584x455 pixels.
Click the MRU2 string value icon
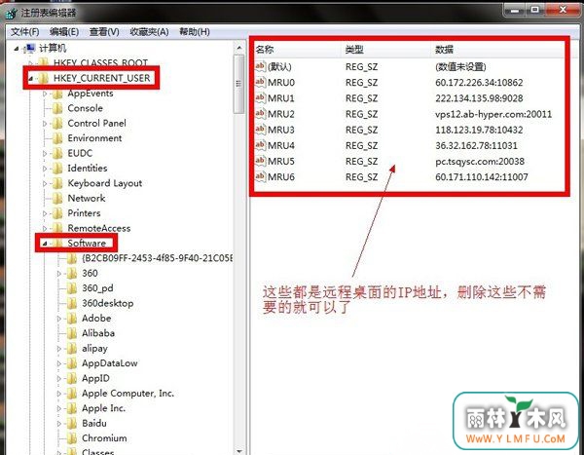tap(260, 113)
